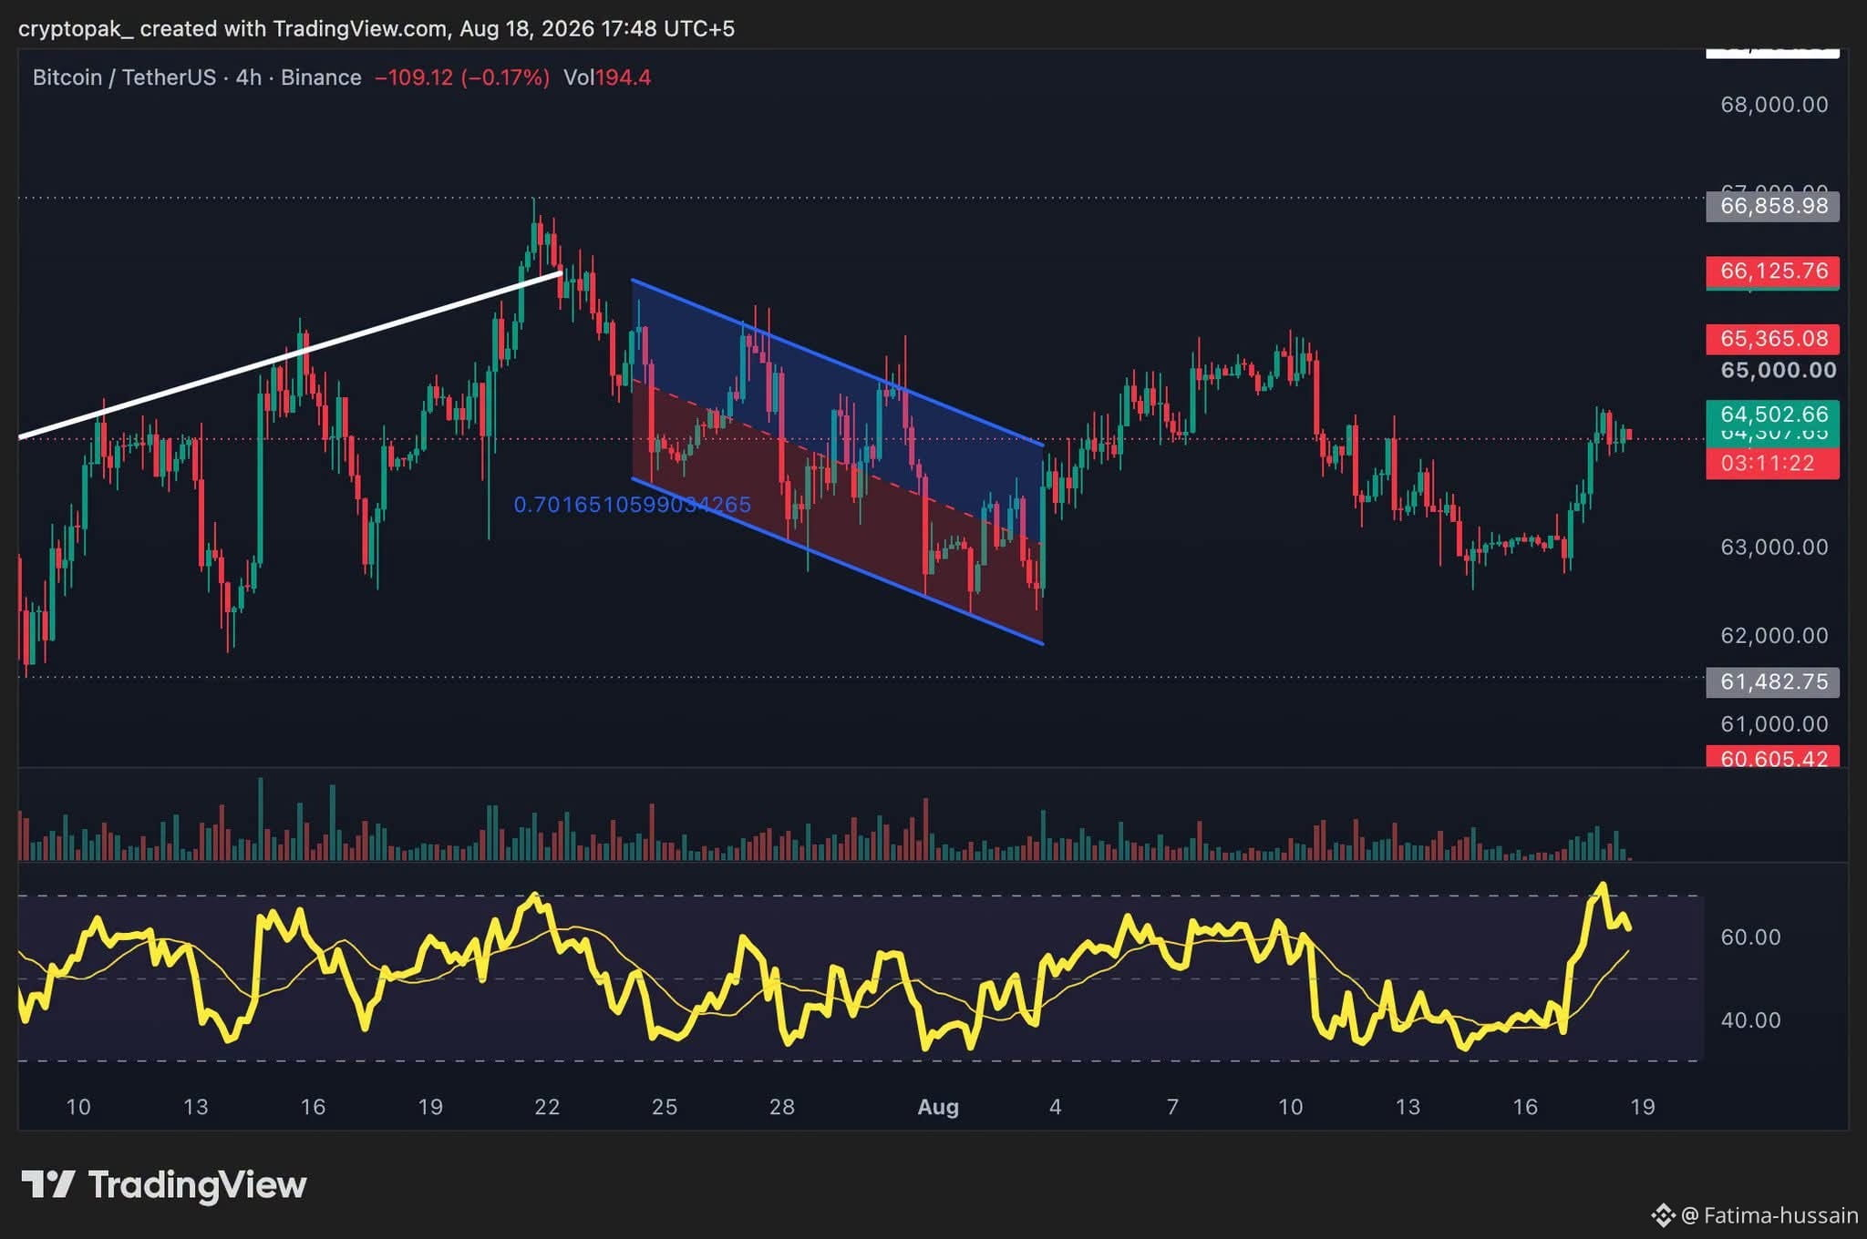
Task: Select the 61,482.75 gray price label
Action: [x=1773, y=681]
